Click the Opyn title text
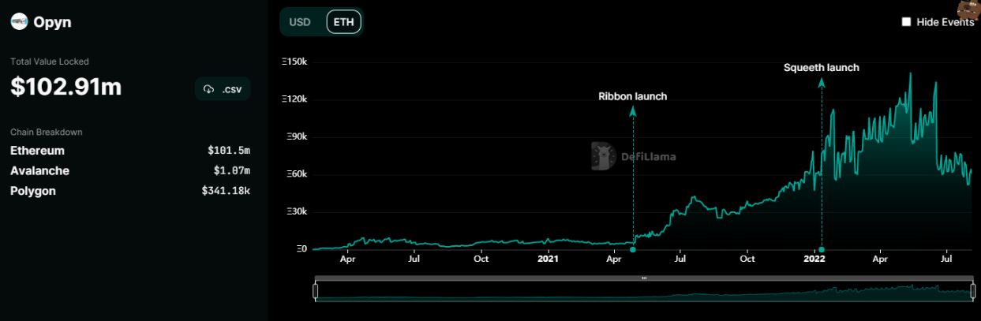 tap(52, 22)
